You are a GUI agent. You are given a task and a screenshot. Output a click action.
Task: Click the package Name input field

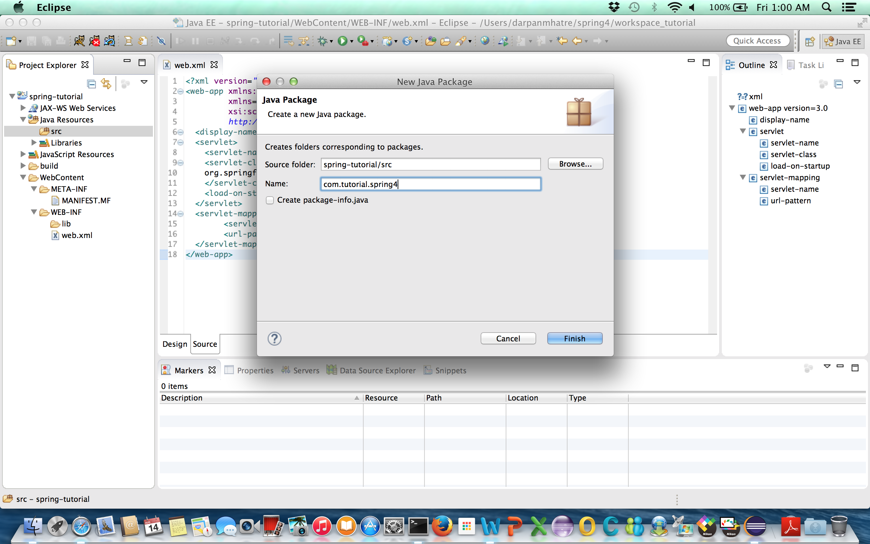click(430, 184)
